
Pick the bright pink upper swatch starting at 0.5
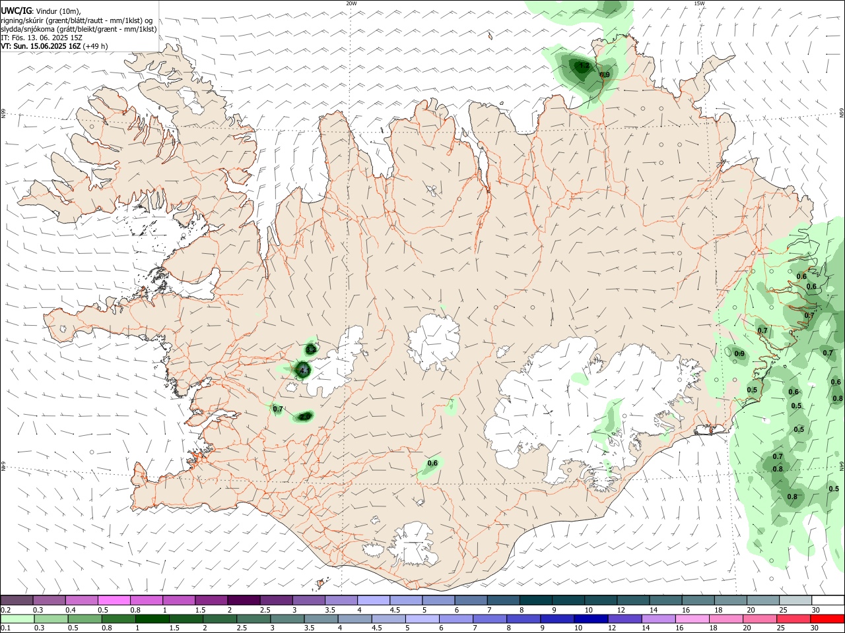114,600
